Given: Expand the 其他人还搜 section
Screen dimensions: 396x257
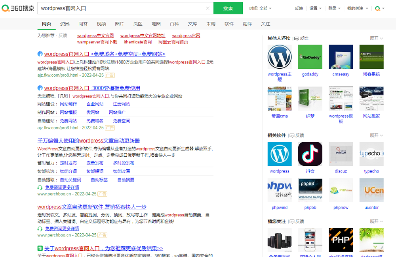Looking at the screenshot, I should [376, 38].
